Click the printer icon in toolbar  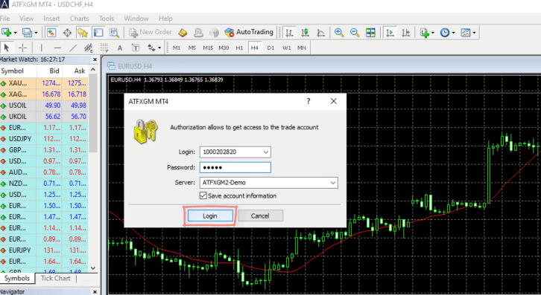click(198, 33)
